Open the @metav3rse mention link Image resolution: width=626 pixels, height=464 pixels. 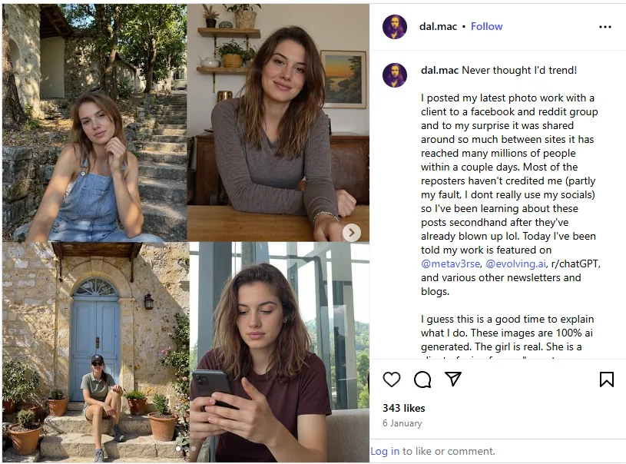pyautogui.click(x=450, y=263)
